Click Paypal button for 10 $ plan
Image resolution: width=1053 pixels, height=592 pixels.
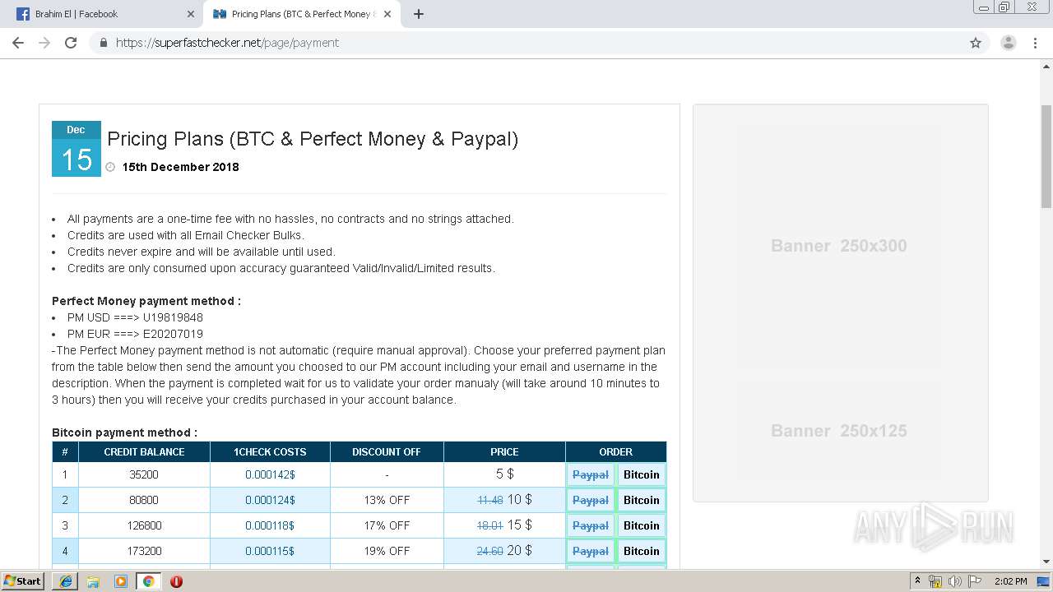[591, 500]
